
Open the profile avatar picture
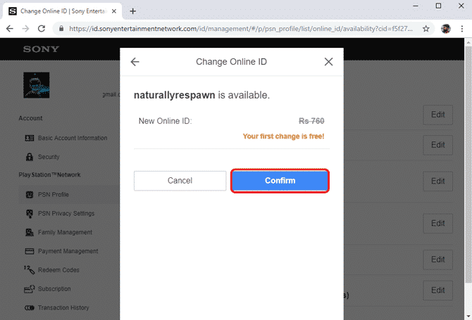coord(37,85)
